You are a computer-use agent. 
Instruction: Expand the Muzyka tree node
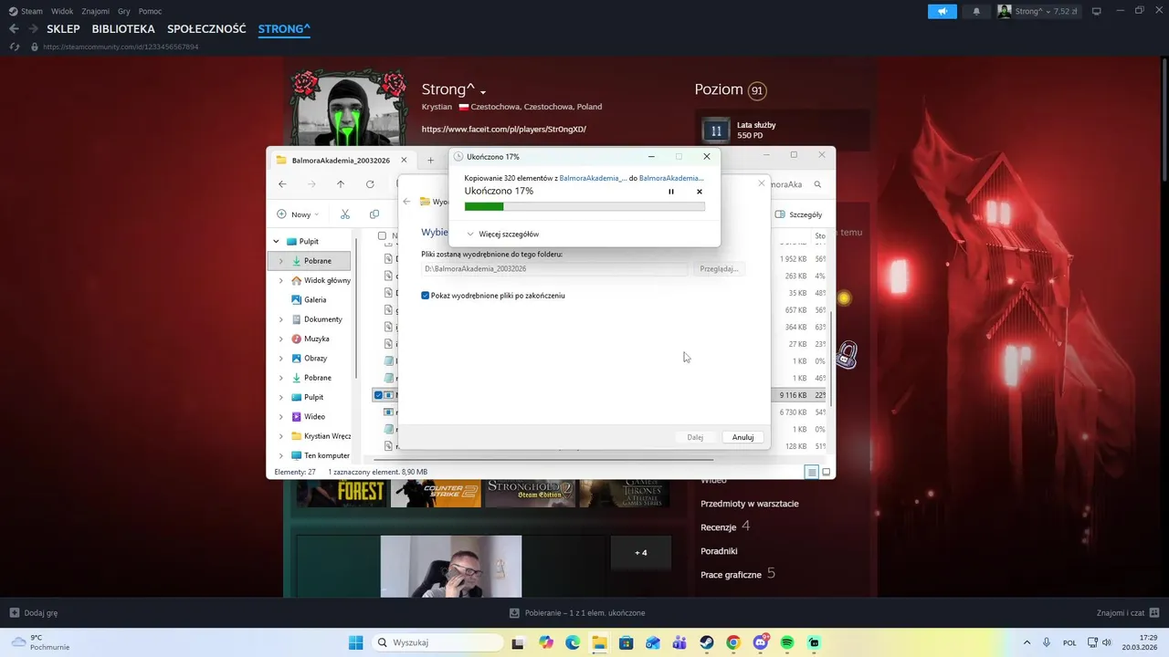(281, 339)
